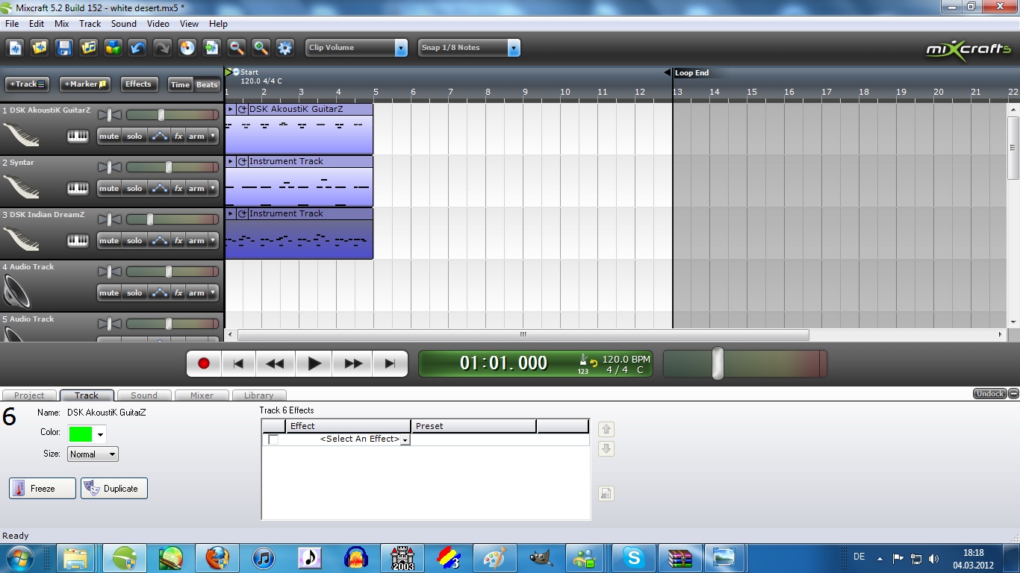Click the colored blocks toolbar icon

pyautogui.click(x=113, y=48)
